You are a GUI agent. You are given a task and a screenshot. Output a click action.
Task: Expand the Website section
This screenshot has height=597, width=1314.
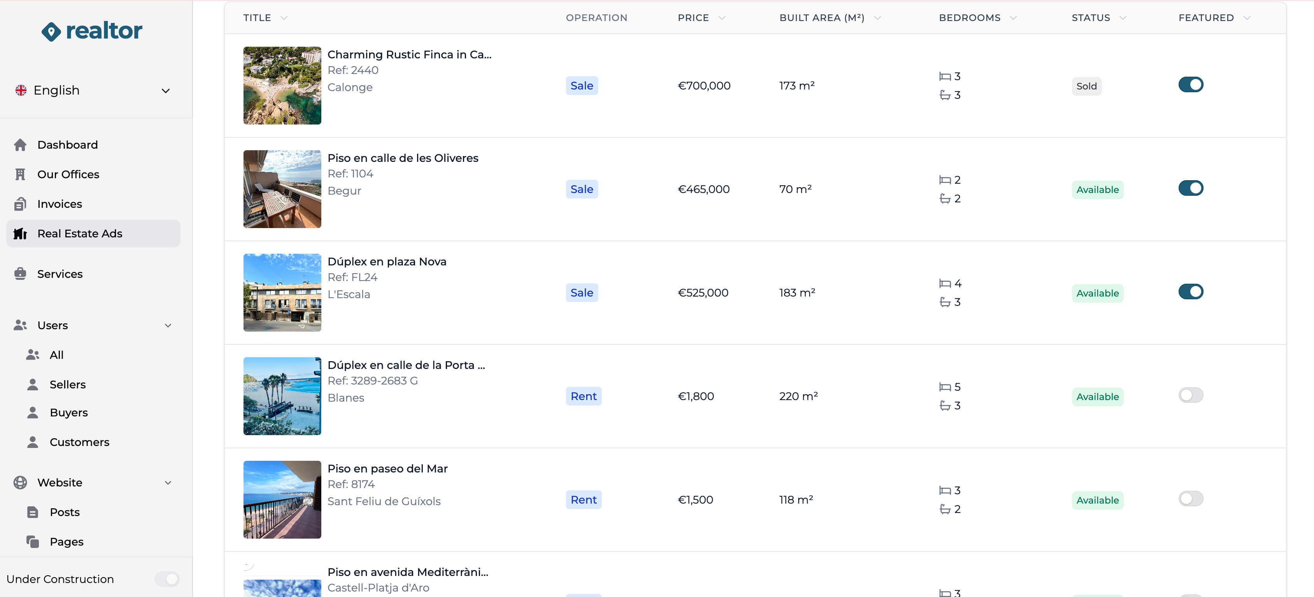(168, 482)
